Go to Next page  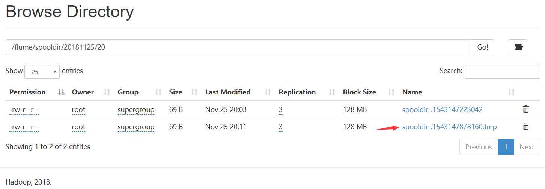(x=527, y=147)
